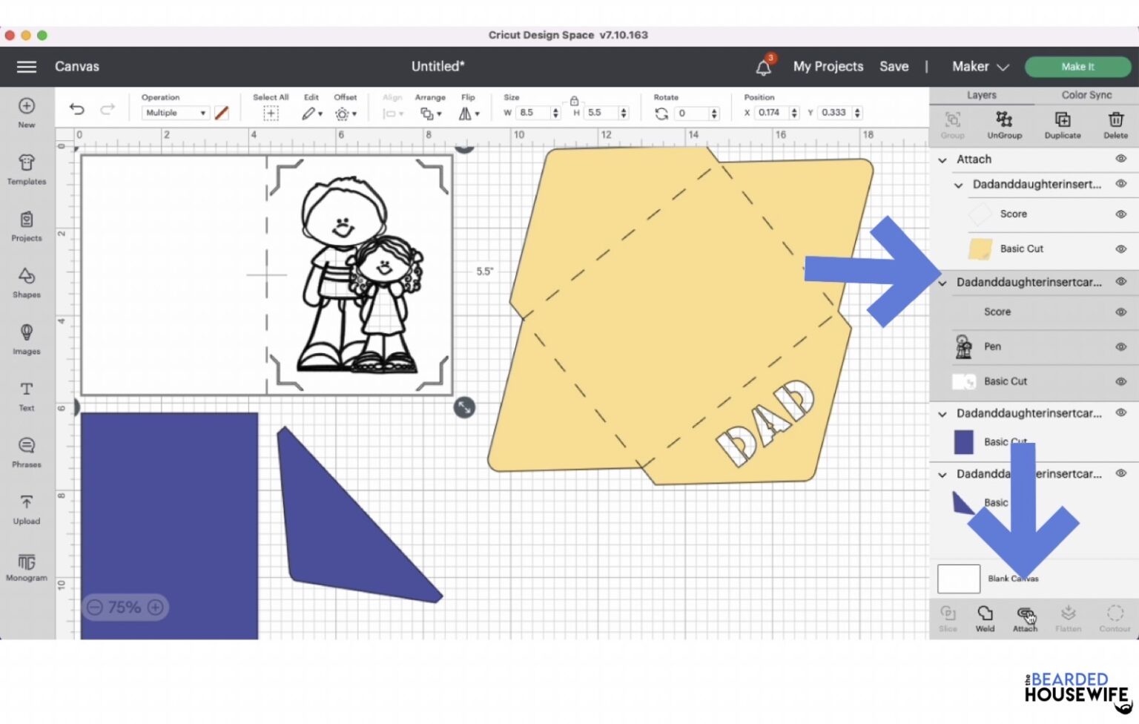Screen dimensions: 1139x724
Task: Click Save in the header
Action: (894, 67)
